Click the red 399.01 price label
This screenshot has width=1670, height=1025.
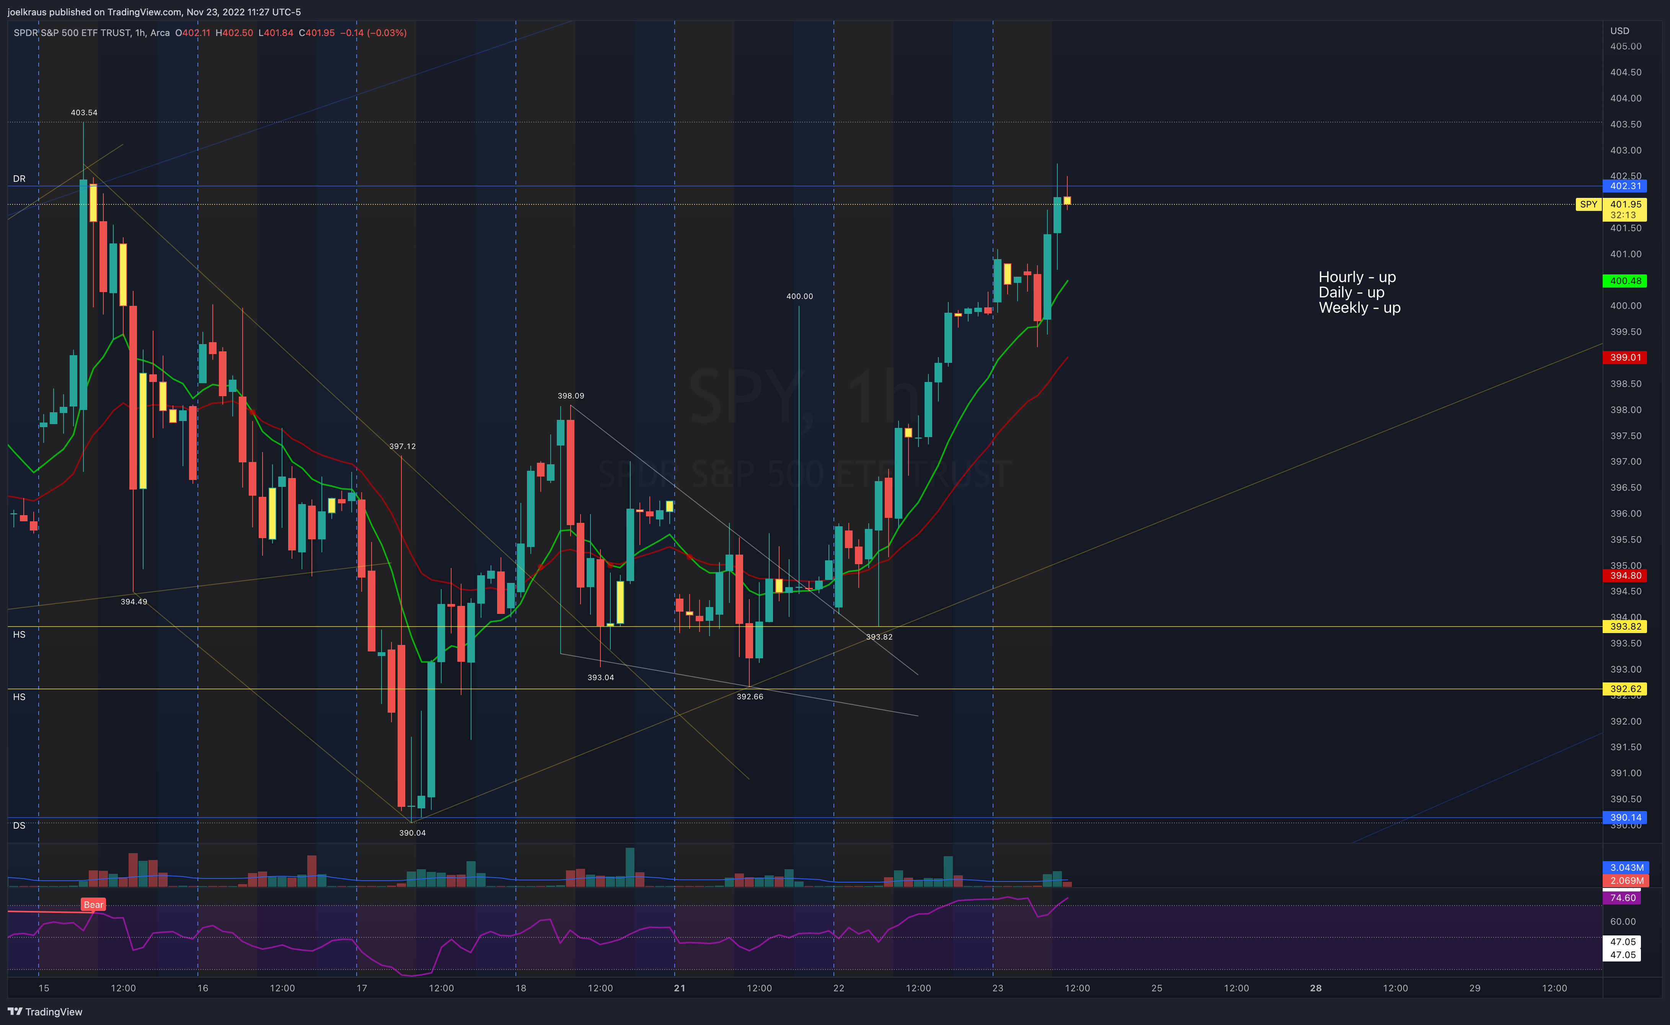[x=1625, y=357]
